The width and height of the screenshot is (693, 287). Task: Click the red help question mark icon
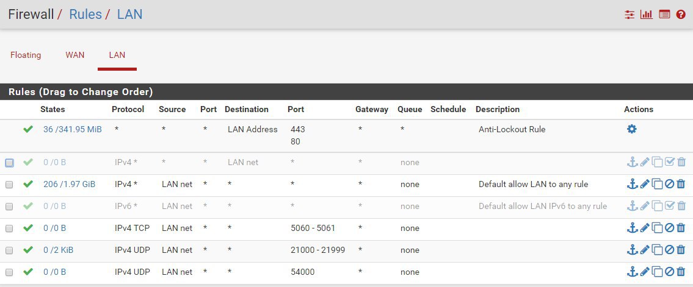click(x=681, y=15)
